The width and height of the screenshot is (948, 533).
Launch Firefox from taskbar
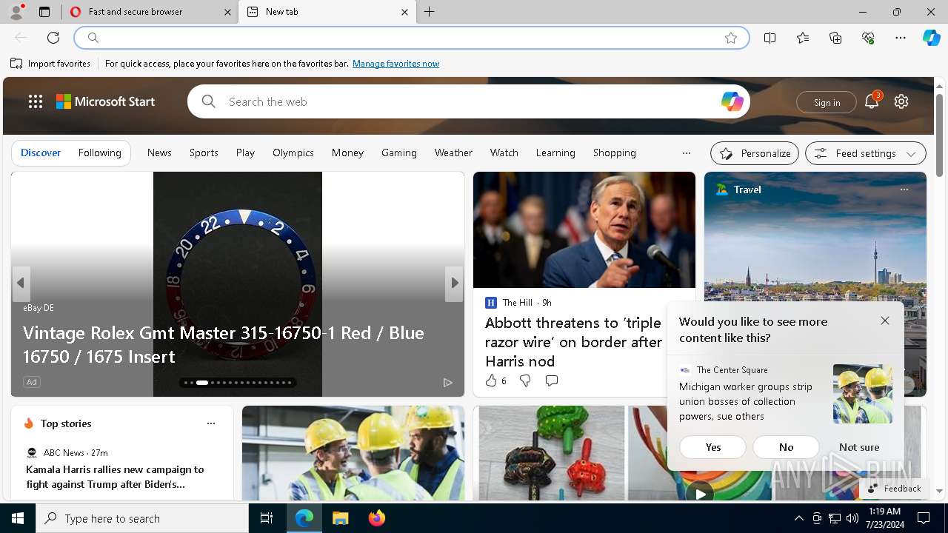point(377,518)
